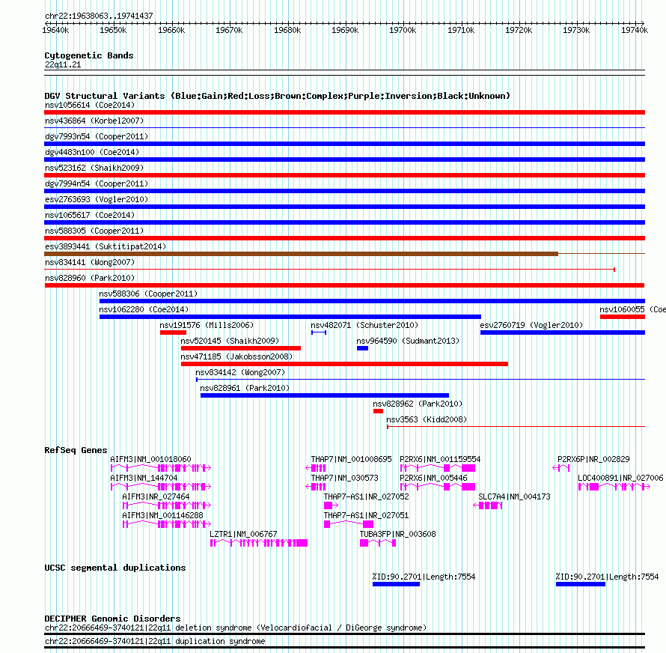Click the AIFM3|NM_001146288 transcript glyph

point(166,524)
